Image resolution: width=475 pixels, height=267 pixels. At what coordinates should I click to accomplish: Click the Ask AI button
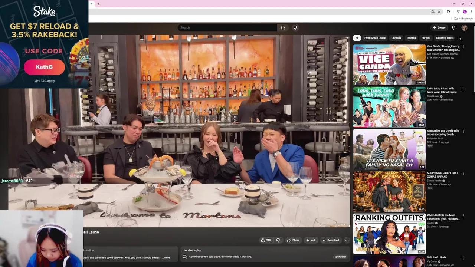(311, 240)
